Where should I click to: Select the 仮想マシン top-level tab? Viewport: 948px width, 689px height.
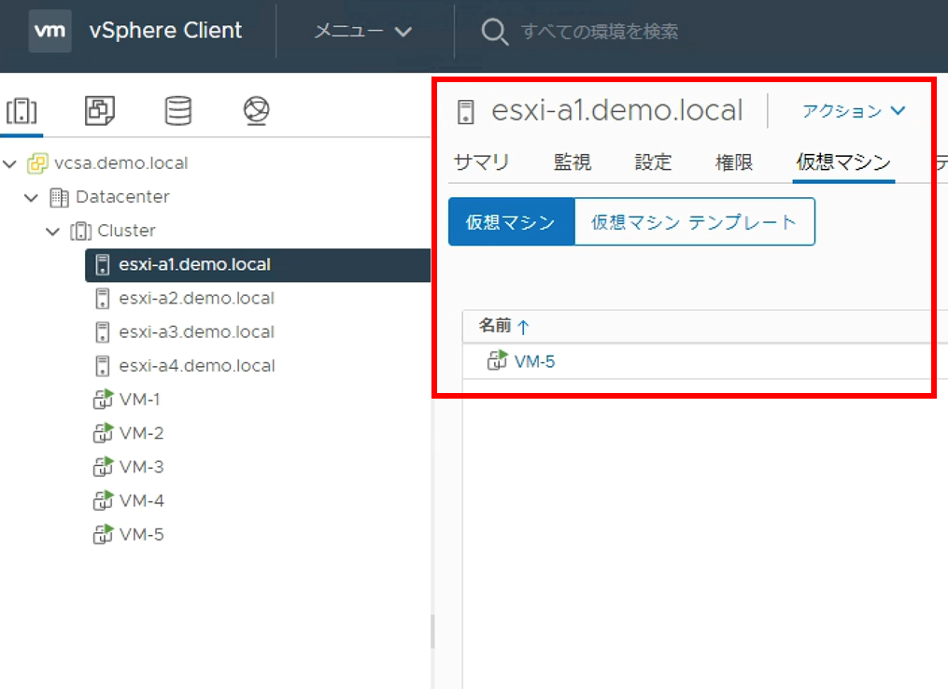click(x=843, y=162)
